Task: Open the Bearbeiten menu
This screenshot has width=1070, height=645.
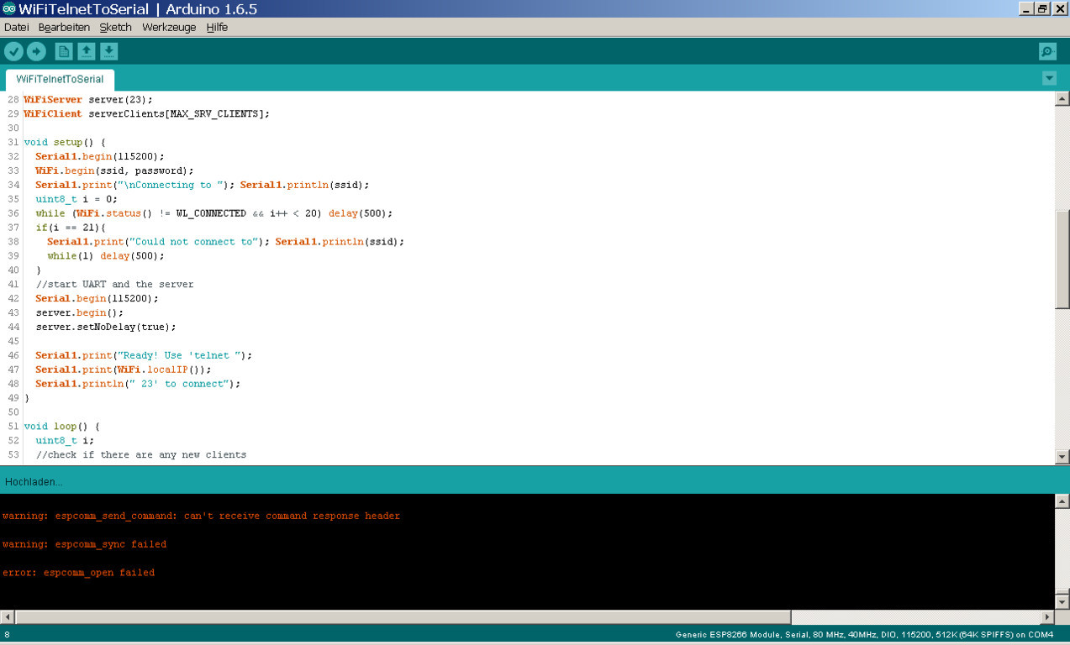Action: point(64,28)
